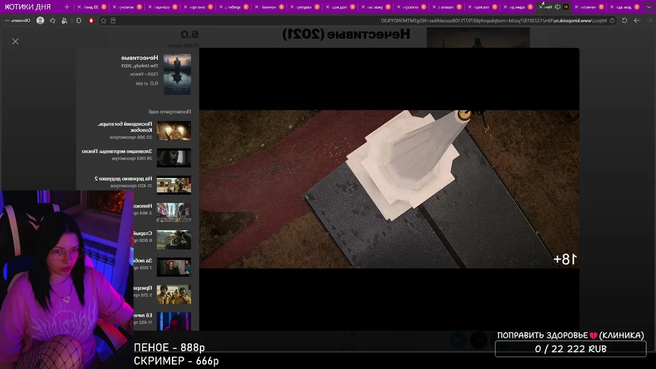Open the recommended thumbnail with 3 464 views
This screenshot has width=656, height=369.
(174, 213)
